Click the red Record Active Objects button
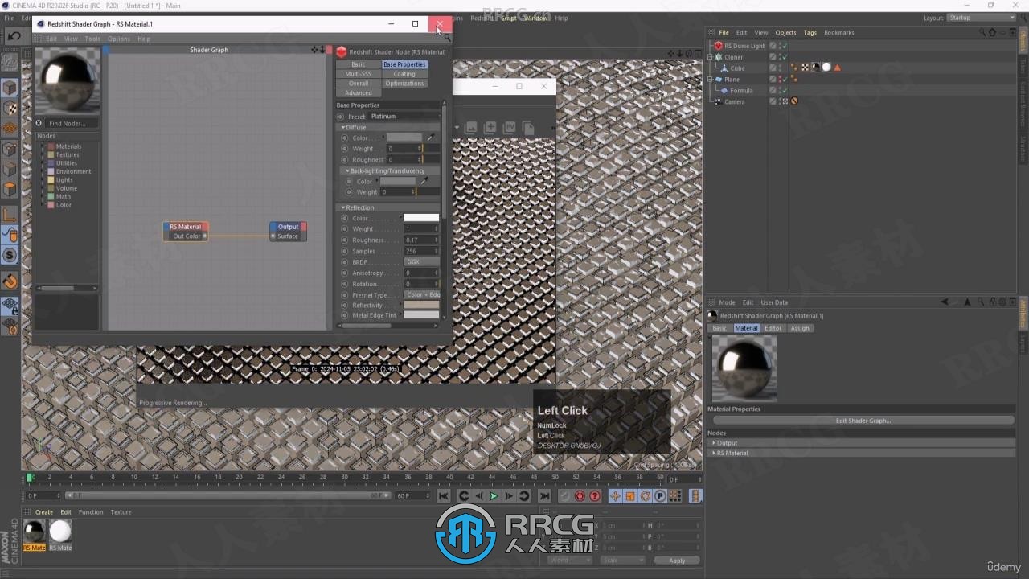 click(x=564, y=496)
